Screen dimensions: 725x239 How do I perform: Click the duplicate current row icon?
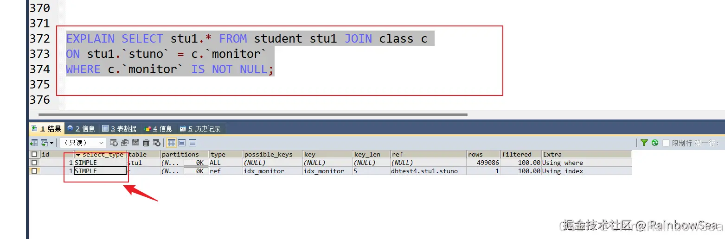click(125, 143)
